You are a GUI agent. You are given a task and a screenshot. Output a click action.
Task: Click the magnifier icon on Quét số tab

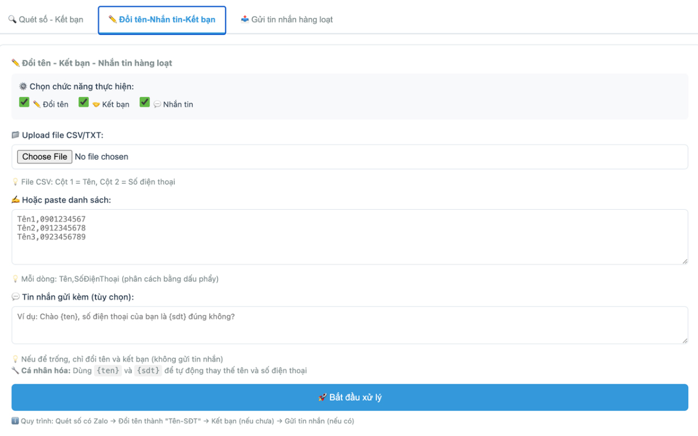click(12, 19)
